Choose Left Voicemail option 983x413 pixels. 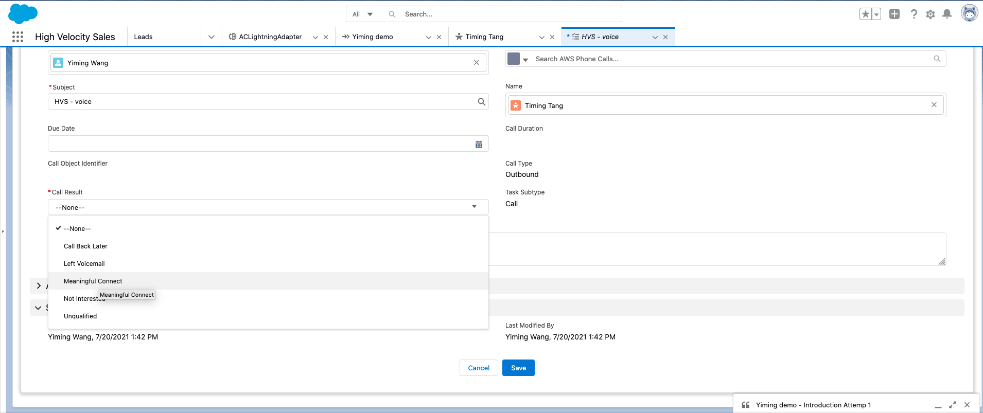pos(268,263)
